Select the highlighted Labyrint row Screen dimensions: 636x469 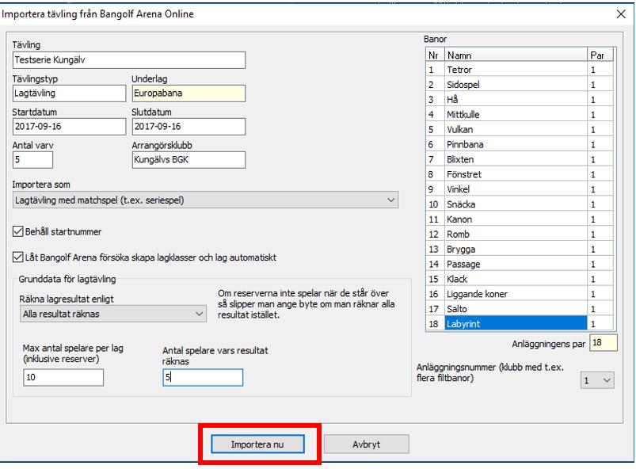coord(520,324)
